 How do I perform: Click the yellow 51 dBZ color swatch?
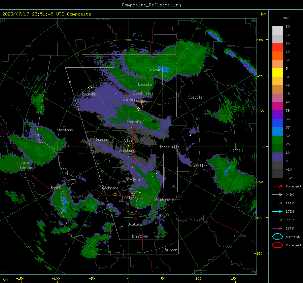coord(277,73)
